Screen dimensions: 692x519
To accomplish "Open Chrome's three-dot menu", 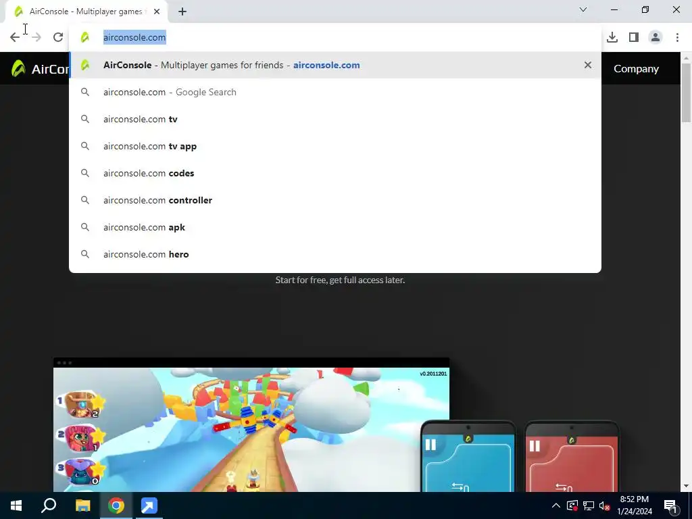I will [x=677, y=38].
